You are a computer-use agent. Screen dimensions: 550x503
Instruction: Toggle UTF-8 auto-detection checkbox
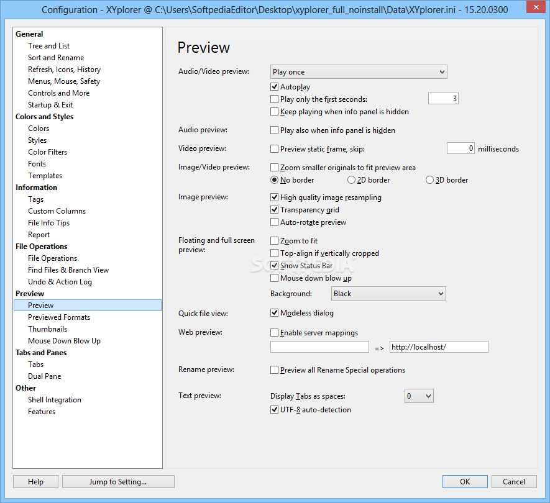[274, 409]
